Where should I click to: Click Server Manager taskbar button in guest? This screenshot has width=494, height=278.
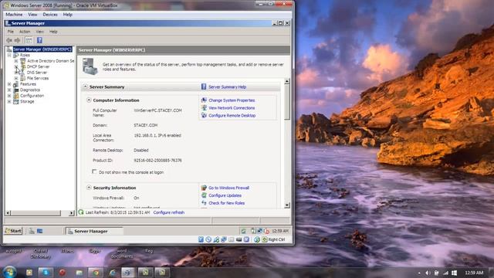[x=94, y=231]
